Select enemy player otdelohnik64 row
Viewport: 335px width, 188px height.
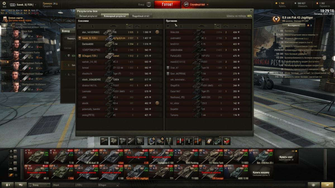tap(208, 50)
